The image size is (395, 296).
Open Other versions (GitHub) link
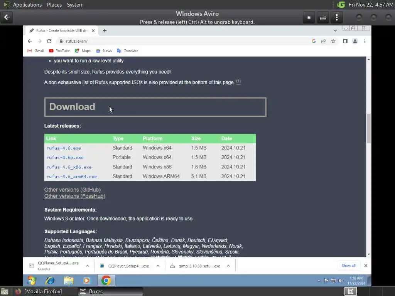tap(73, 190)
